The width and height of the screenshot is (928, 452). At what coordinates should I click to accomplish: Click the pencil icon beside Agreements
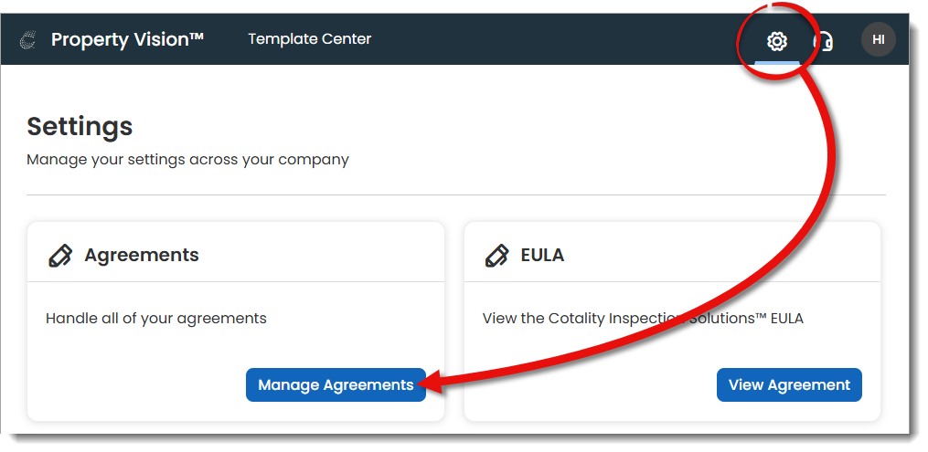pyautogui.click(x=59, y=256)
